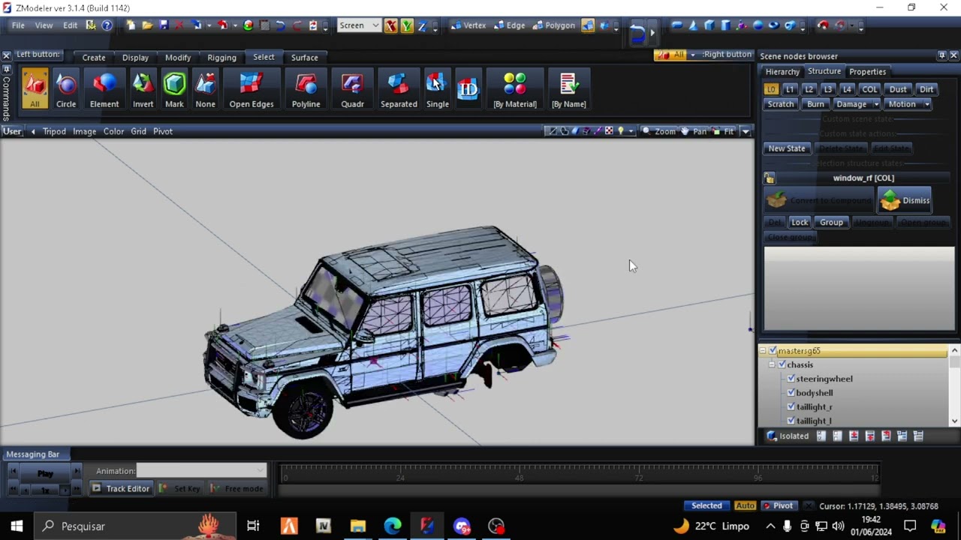This screenshot has width=961, height=540.
Task: Pick the Separated selection tool
Action: coord(399,89)
